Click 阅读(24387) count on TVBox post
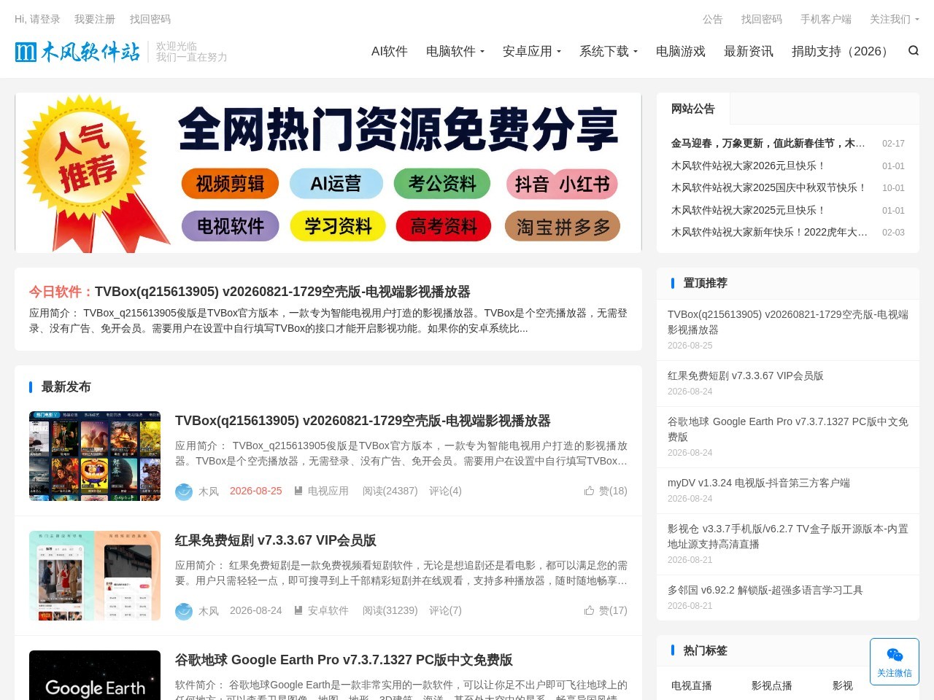Screen dimensions: 934x700 coord(390,491)
